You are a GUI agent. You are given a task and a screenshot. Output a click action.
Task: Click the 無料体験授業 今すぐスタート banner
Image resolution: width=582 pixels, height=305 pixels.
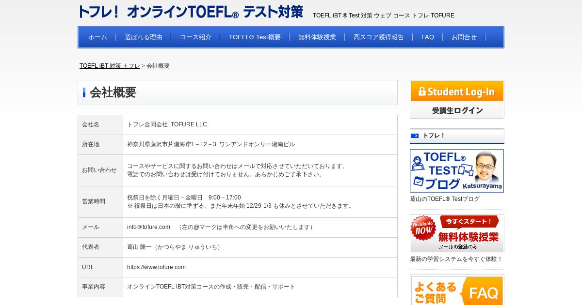(x=457, y=234)
